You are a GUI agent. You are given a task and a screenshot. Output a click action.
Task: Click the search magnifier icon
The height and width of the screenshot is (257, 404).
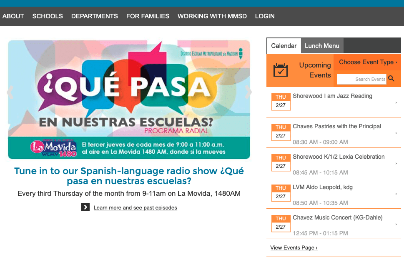391,79
